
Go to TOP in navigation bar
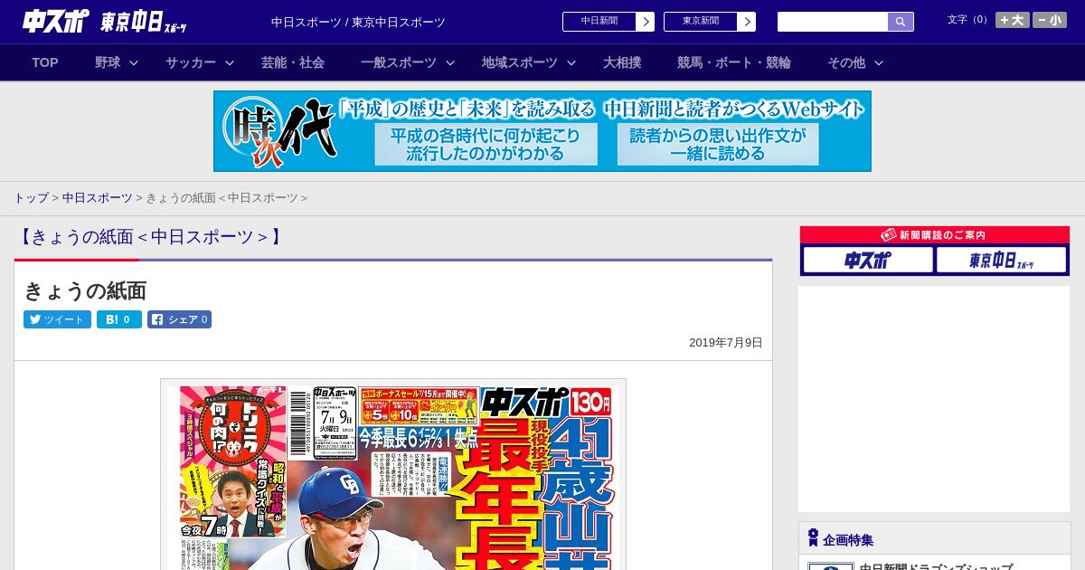click(45, 62)
